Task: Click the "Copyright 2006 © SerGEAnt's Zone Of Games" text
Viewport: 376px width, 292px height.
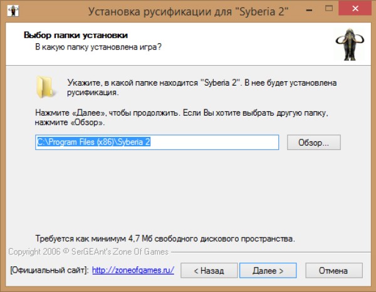Action: point(88,252)
